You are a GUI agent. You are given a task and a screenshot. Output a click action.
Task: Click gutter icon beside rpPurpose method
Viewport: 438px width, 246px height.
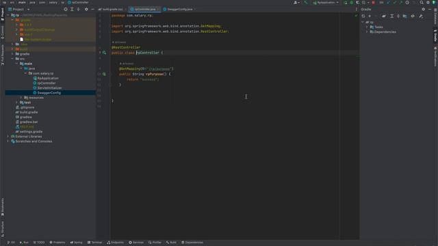pyautogui.click(x=104, y=74)
